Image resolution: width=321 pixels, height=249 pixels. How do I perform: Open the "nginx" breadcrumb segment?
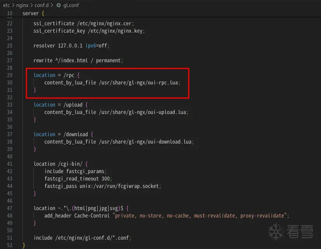pos(22,5)
